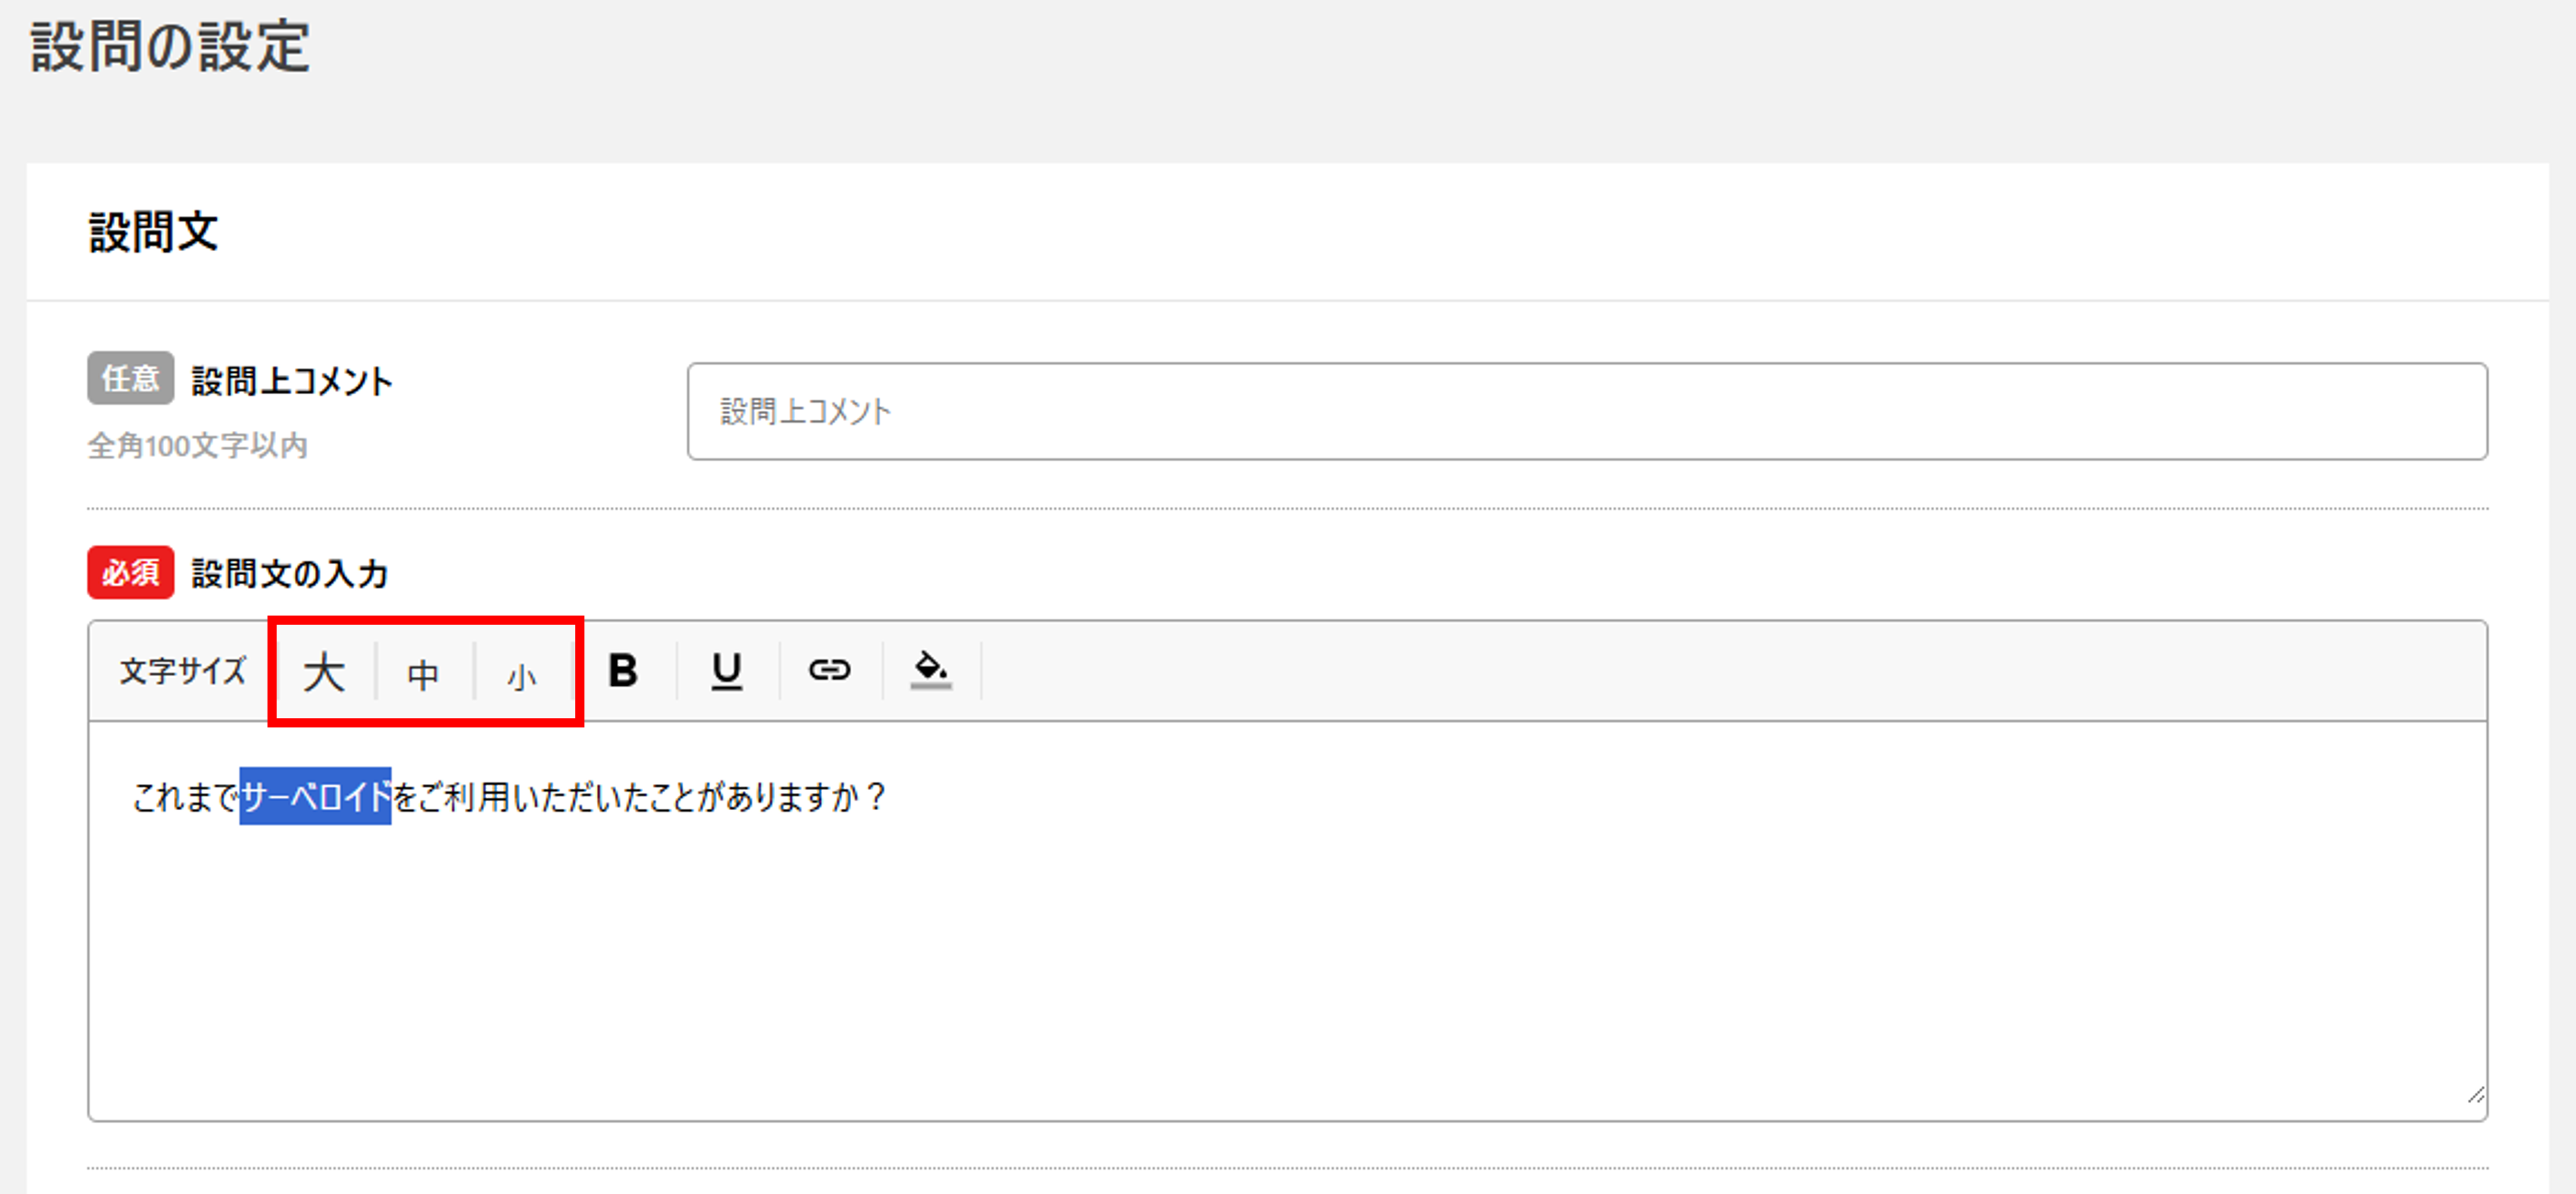Toggle bold formatting
2576x1194 pixels.
[x=623, y=670]
